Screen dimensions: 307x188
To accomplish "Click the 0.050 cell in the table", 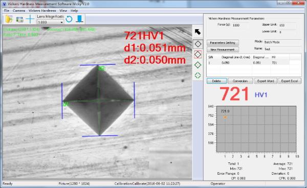I will tap(225, 63).
